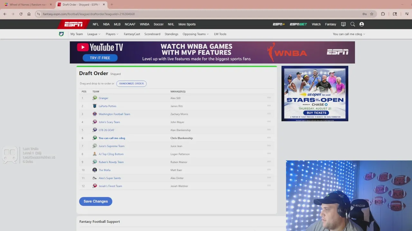Image resolution: width=412 pixels, height=231 pixels.
Task: Click the Randomize Order button
Action: [131, 83]
